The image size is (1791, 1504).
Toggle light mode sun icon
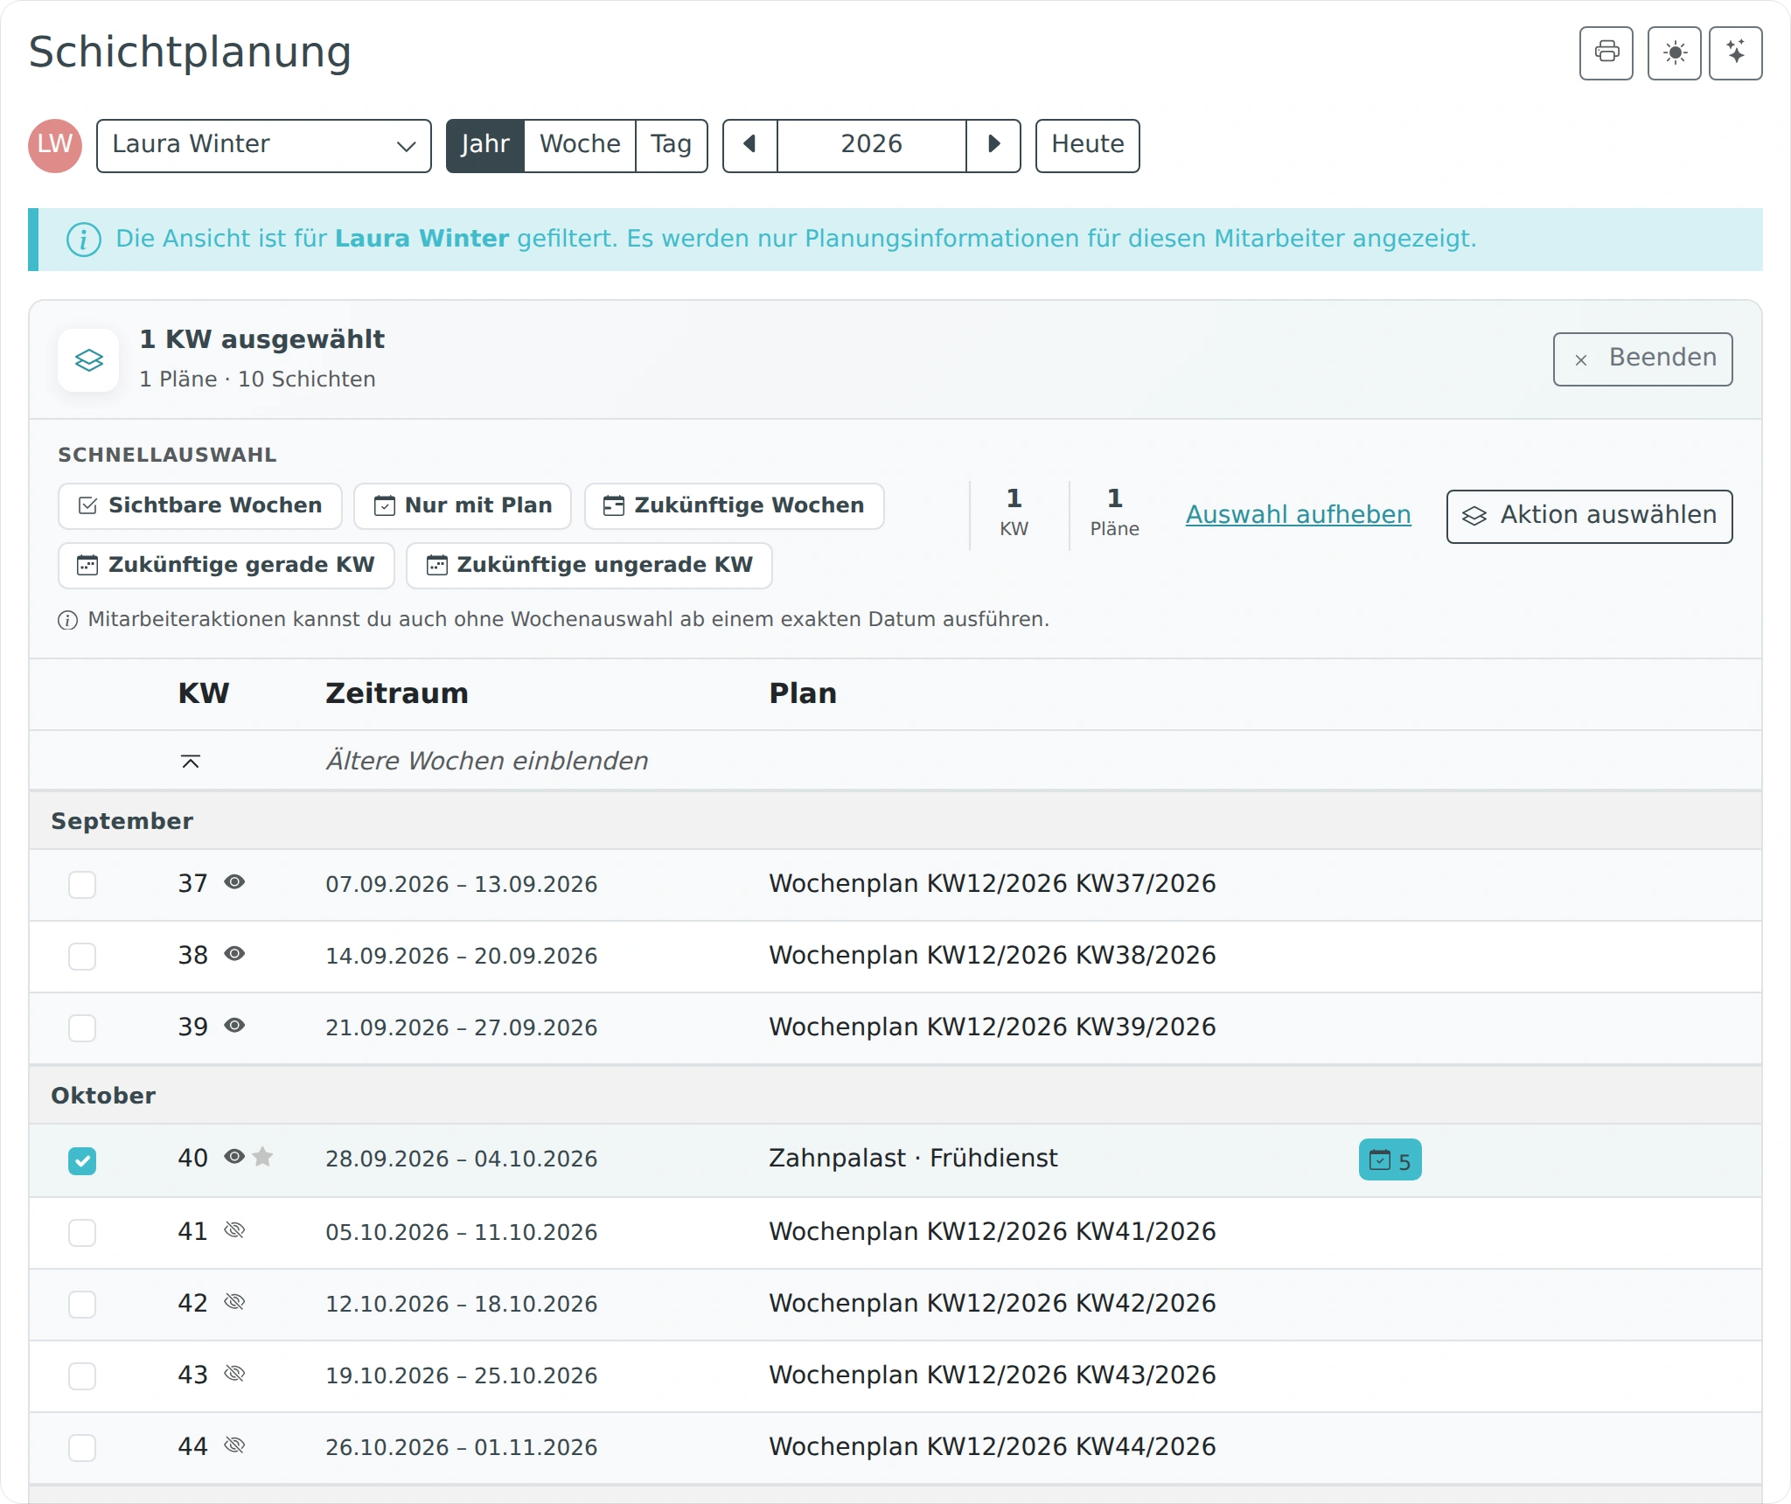coord(1674,53)
